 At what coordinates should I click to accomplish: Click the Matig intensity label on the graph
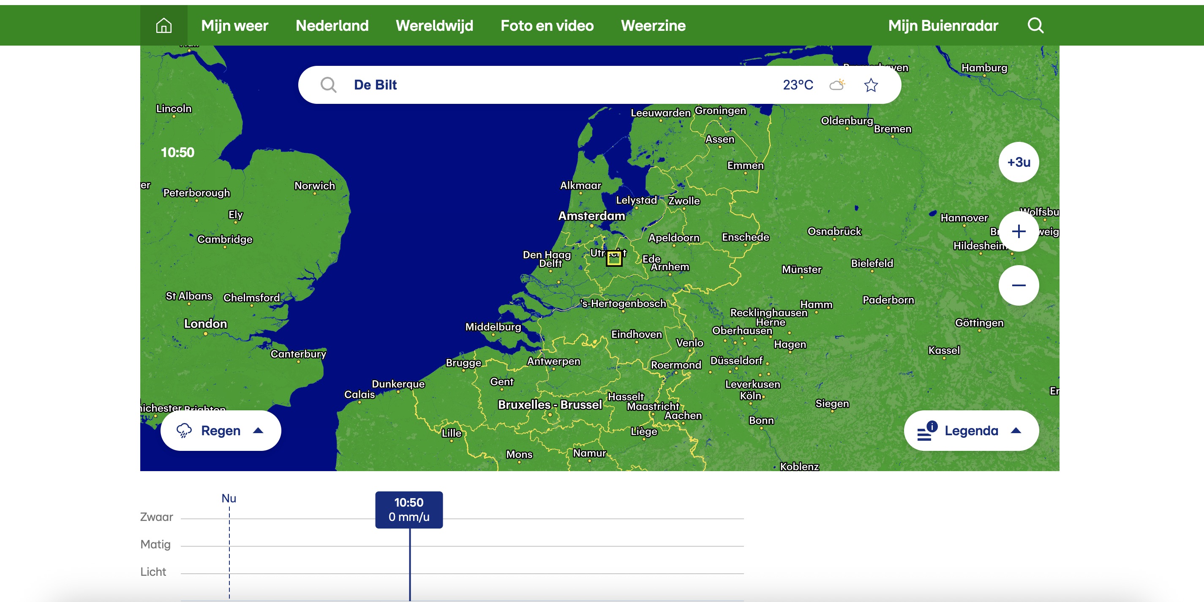click(x=155, y=545)
